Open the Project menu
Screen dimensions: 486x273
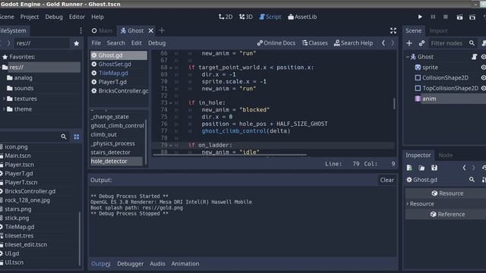click(x=30, y=17)
